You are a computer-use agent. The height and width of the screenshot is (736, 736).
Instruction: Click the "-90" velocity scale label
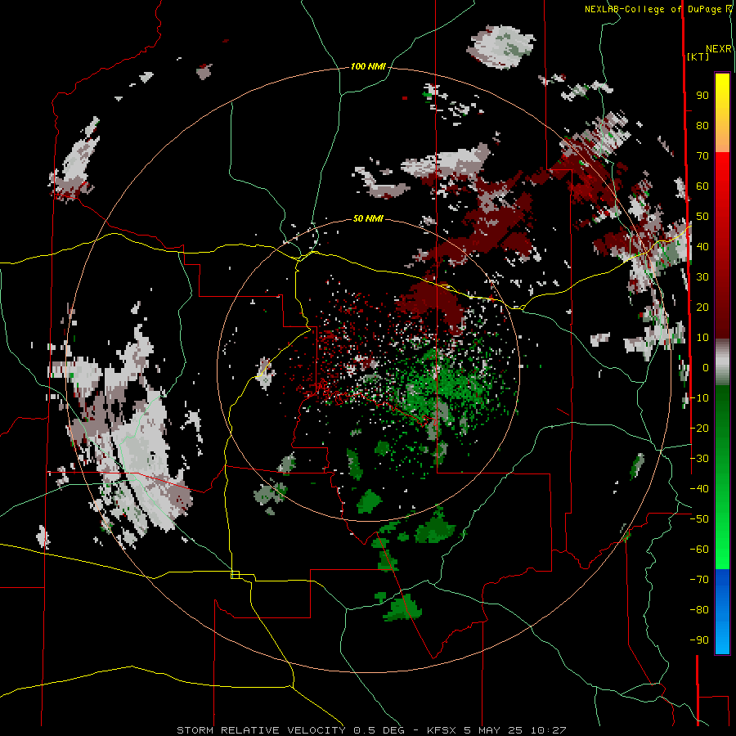coord(699,640)
